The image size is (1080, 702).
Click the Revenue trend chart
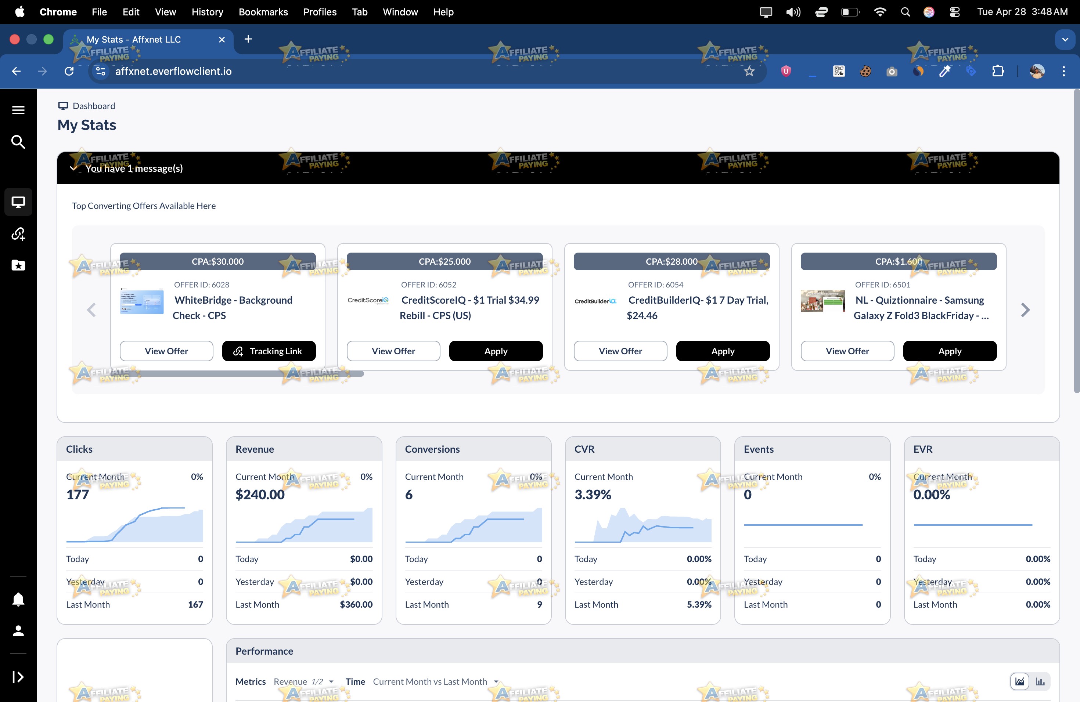(x=304, y=525)
